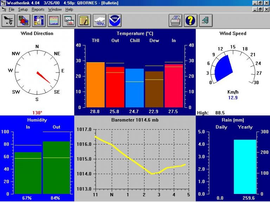Click the download data computer icon
This screenshot has height=202, width=270.
(x=24, y=21)
